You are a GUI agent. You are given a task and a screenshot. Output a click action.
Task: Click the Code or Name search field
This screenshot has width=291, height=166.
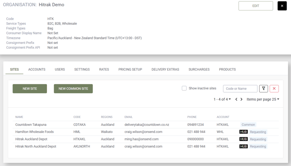[240, 89]
